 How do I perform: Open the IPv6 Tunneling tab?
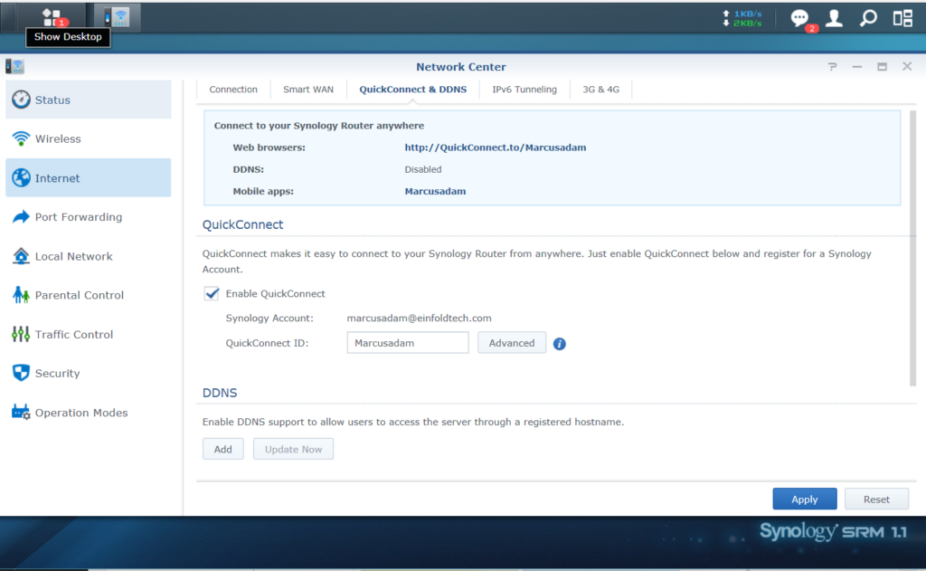(x=524, y=90)
